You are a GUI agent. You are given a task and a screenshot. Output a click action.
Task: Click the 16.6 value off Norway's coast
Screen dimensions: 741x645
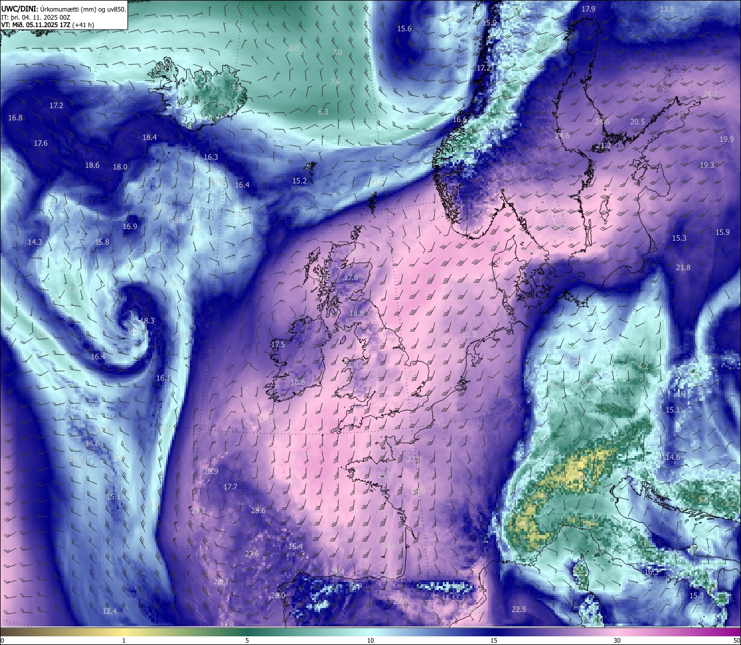pos(460,119)
